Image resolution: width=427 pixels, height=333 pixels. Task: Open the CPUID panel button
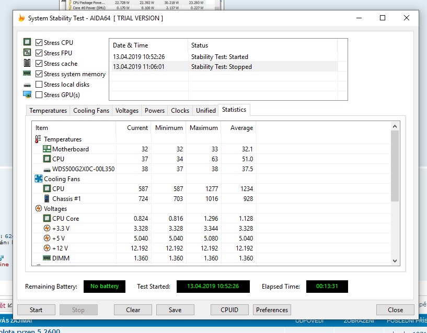[229, 310]
